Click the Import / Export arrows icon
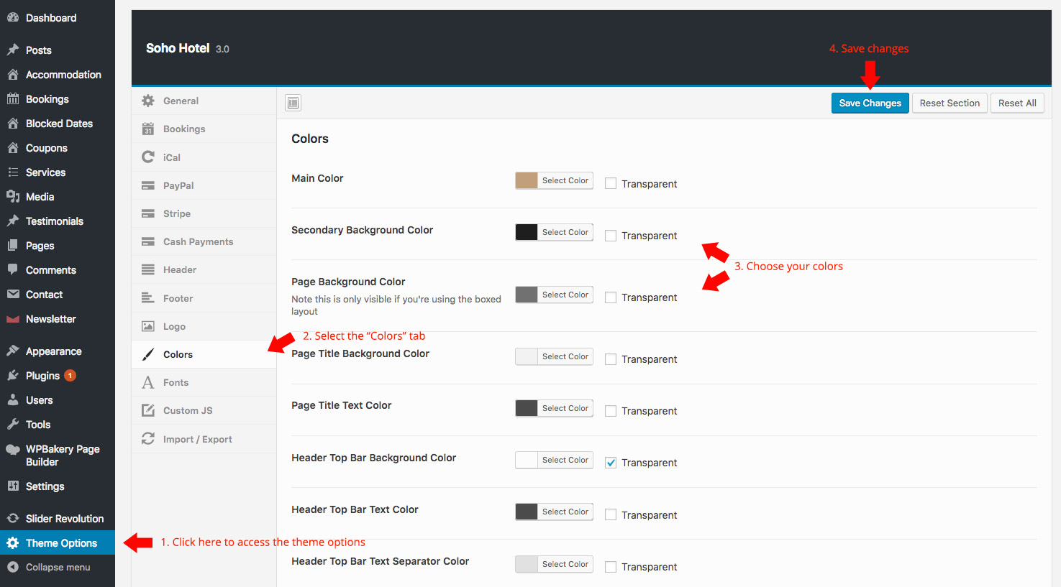The image size is (1061, 587). pos(148,438)
